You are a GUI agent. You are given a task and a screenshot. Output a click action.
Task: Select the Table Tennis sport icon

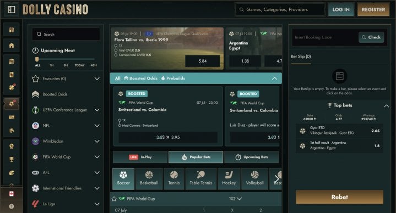click(201, 179)
